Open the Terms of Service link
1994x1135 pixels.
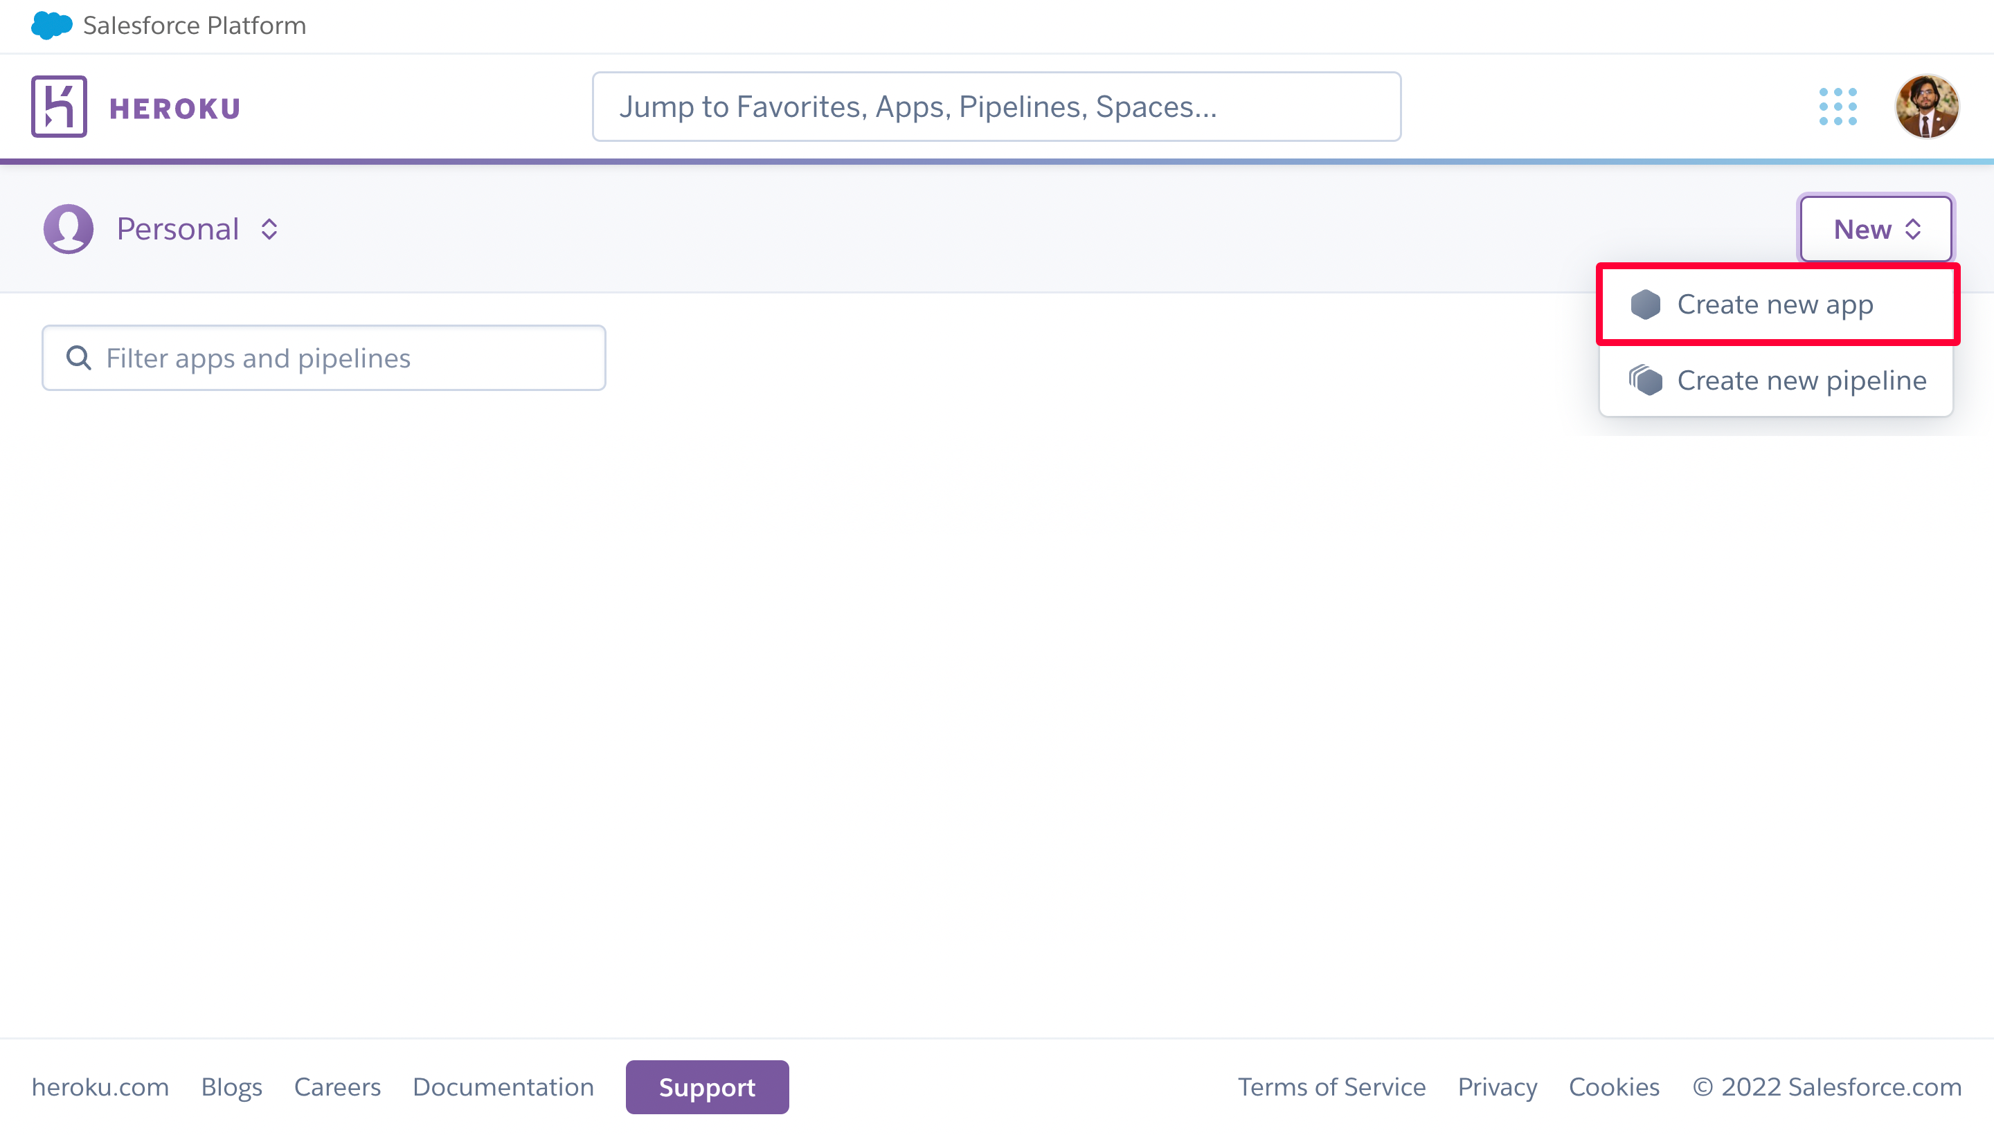pos(1331,1087)
